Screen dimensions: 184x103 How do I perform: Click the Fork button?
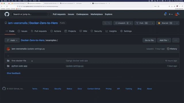click(142, 23)
